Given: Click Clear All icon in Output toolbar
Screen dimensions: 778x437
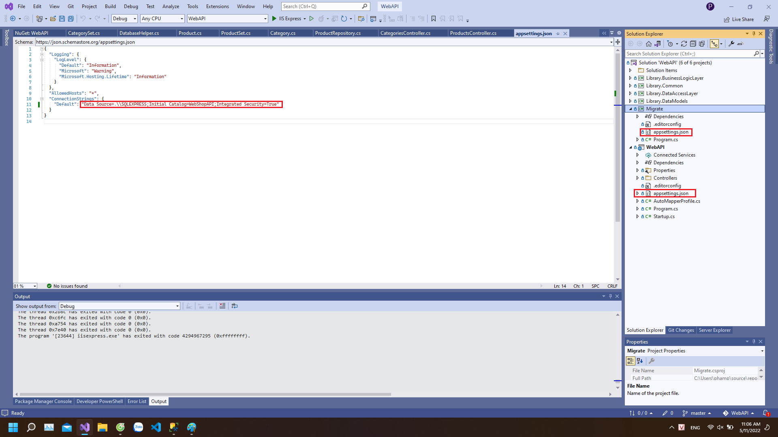Looking at the screenshot, I should coord(222,306).
